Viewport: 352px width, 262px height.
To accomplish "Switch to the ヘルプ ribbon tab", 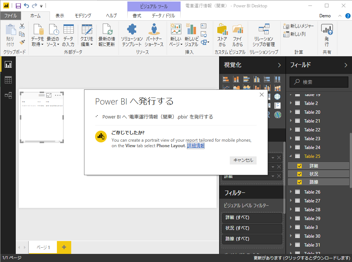I will pyautogui.click(x=111, y=15).
